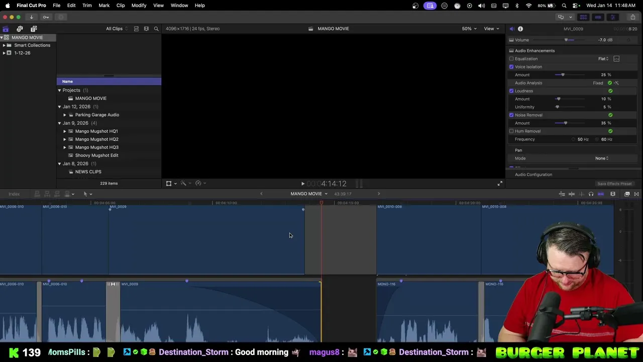The width and height of the screenshot is (643, 362).
Task: Adjust Voice Isolation Amount slider
Action: tap(563, 75)
